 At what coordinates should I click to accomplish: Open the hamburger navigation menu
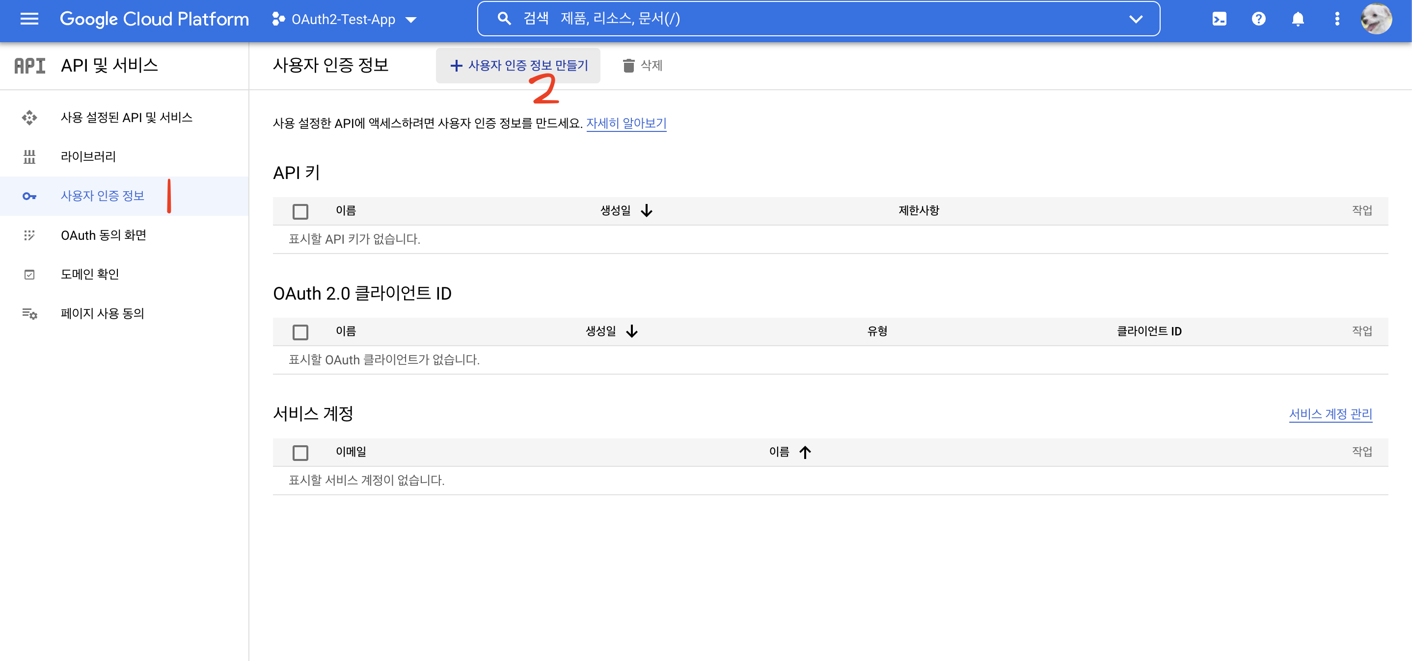29,19
